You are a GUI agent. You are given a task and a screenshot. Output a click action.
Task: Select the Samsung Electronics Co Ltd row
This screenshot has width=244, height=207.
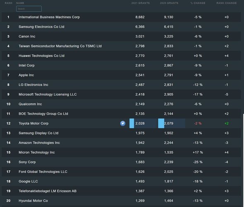(121, 27)
